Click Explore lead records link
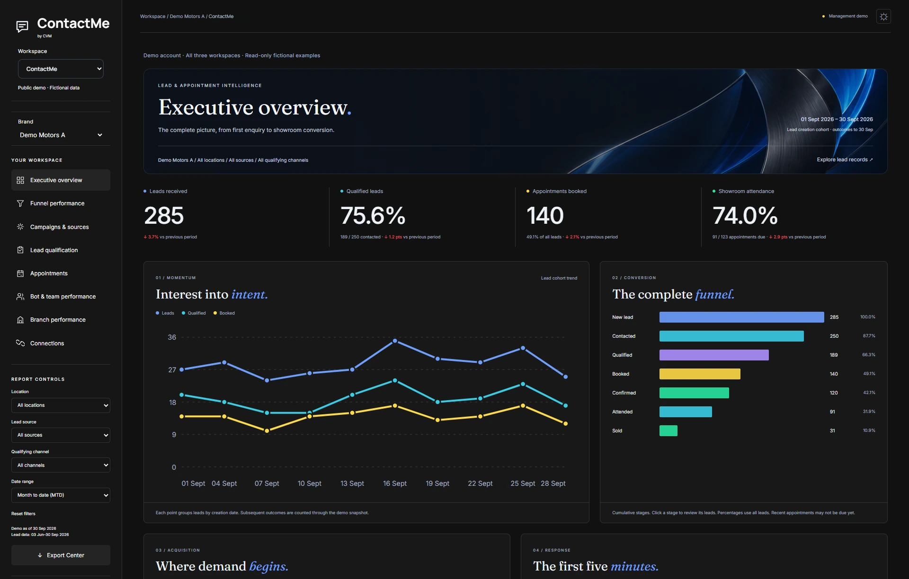 [x=845, y=160]
